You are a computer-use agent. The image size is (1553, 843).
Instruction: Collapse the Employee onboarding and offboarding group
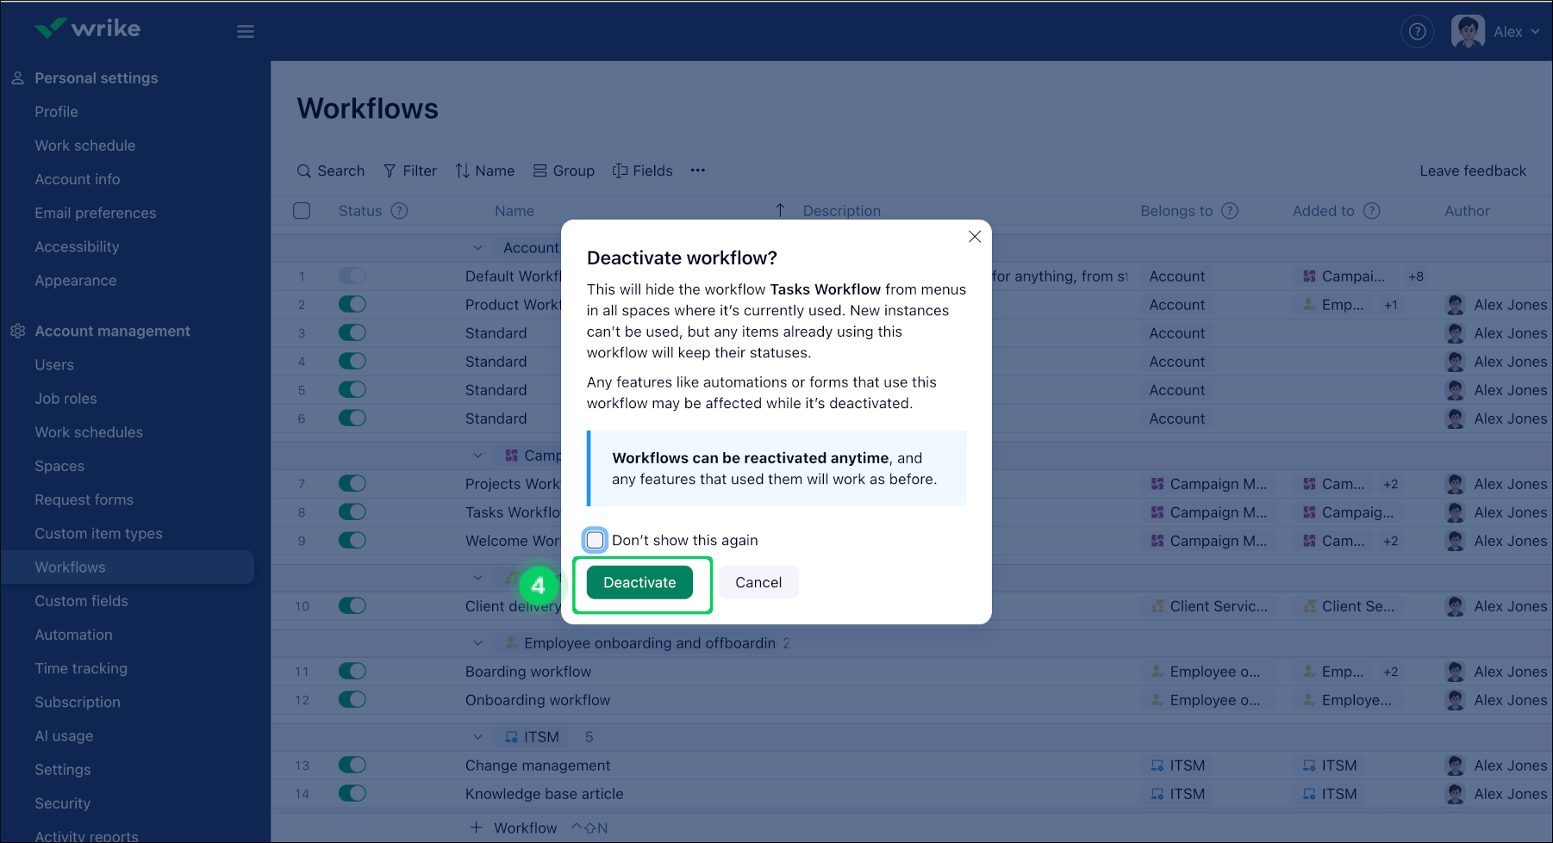click(x=477, y=642)
